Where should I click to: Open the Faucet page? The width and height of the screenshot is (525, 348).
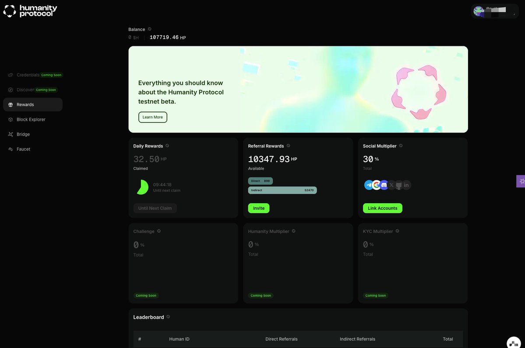pos(33,149)
